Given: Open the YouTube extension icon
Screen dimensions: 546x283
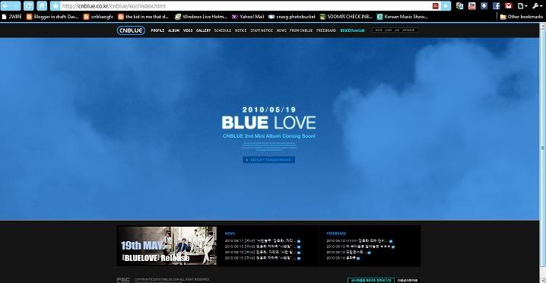Looking at the screenshot, I should pyautogui.click(x=471, y=5).
